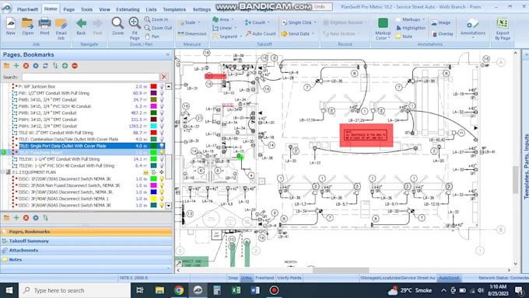Open the Page ribbon tab
529x298 pixels.
(68, 9)
